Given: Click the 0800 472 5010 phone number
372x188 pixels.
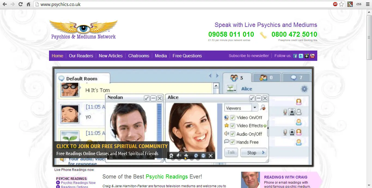Looking at the screenshot, I should pyautogui.click(x=294, y=35).
